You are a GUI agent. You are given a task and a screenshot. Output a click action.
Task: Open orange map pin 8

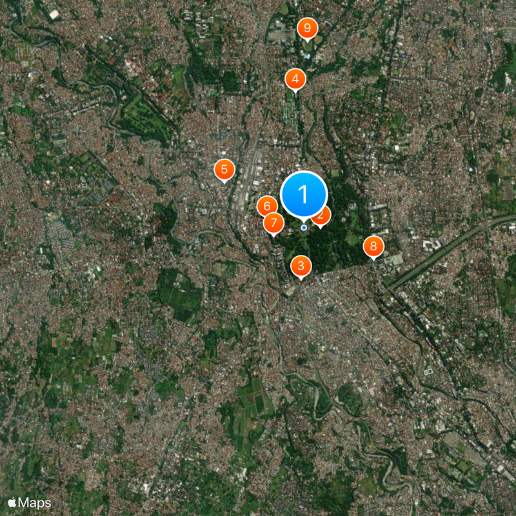pos(373,246)
